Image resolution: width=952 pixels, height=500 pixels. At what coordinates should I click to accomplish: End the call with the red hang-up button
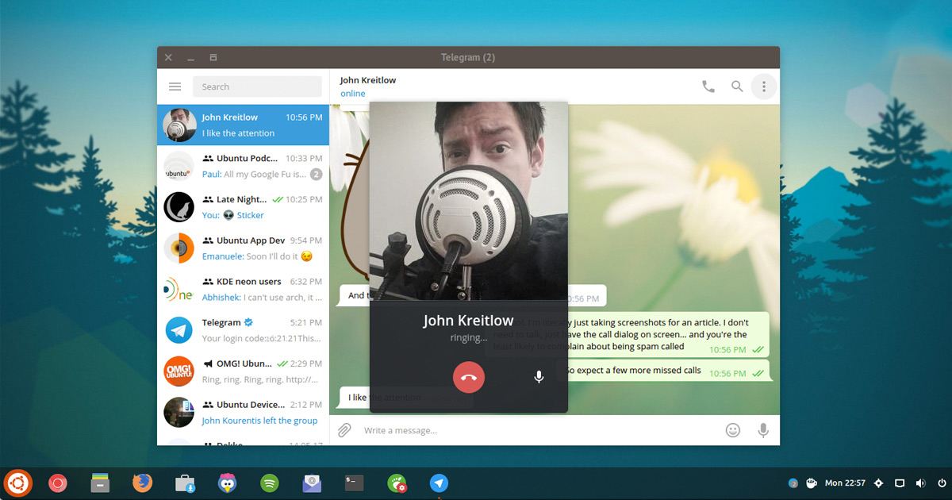click(468, 377)
